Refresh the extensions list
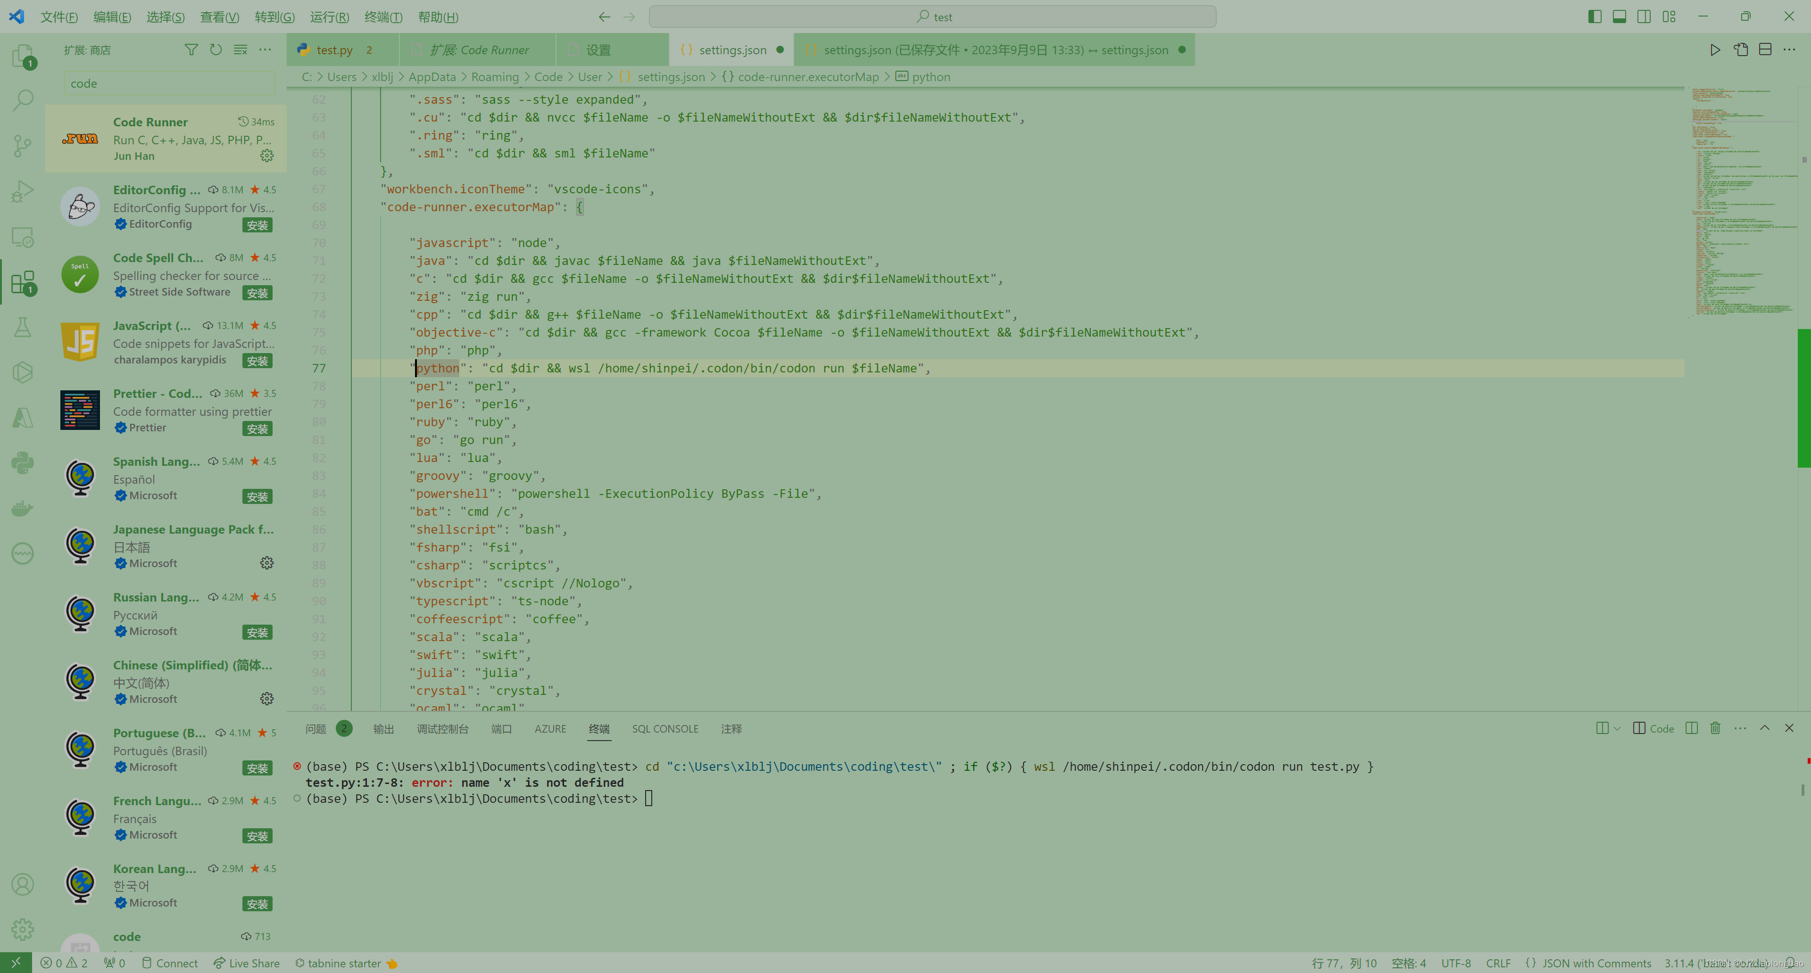The width and height of the screenshot is (1811, 973). point(216,49)
